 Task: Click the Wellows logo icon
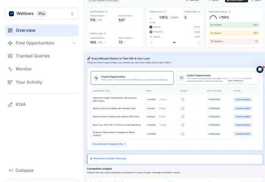[x=11, y=14]
